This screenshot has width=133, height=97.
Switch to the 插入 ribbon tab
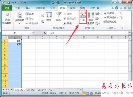28,8
